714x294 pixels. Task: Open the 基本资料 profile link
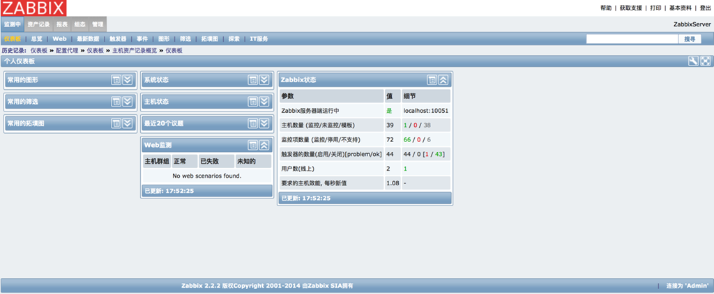[x=681, y=8]
